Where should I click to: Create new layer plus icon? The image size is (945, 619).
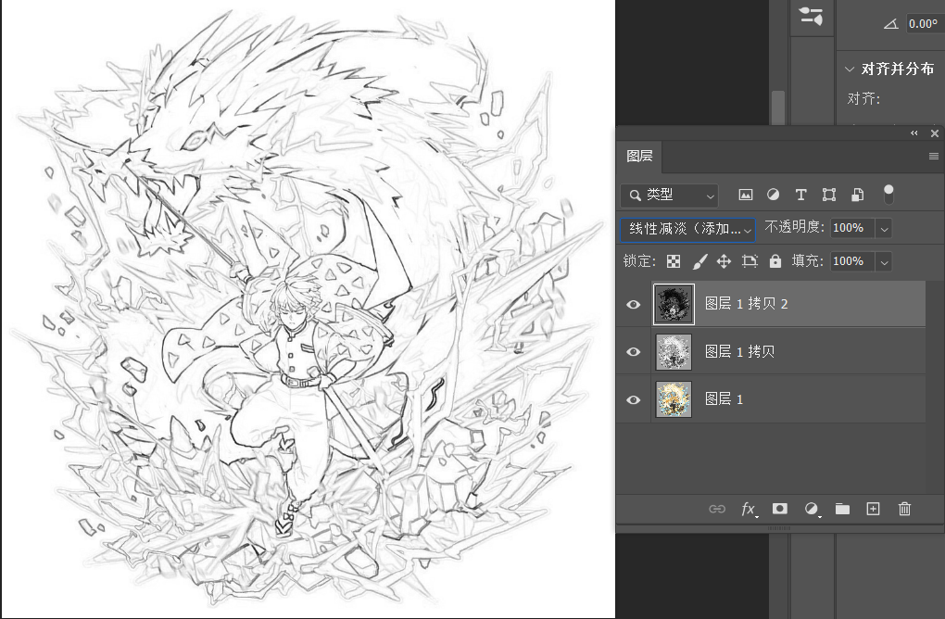tap(873, 509)
